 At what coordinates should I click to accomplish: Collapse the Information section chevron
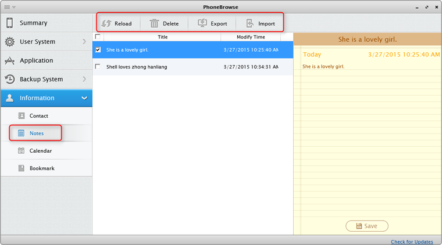(84, 98)
